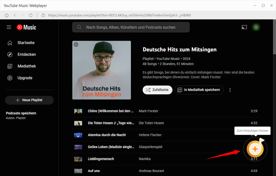Open artist Glasperlenspiel

tap(150, 147)
